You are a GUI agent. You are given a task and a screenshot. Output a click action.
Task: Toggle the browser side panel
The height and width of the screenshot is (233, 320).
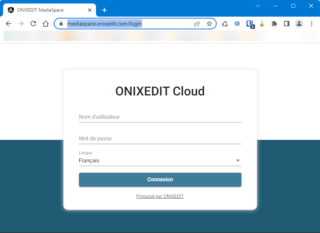coord(287,24)
